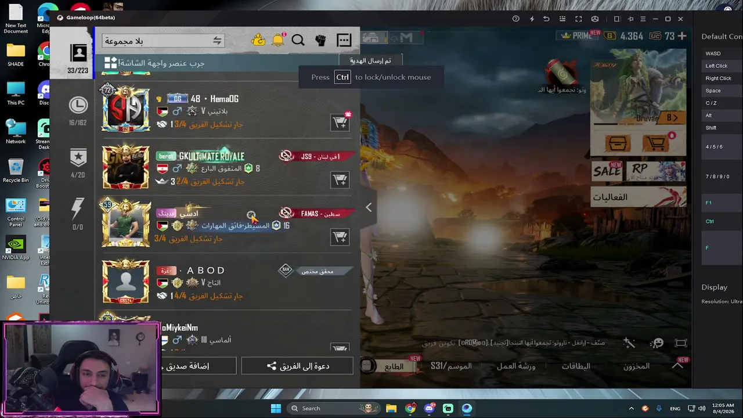This screenshot has height=418, width=743.
Task: Collapse the friends panel with left arrow
Action: click(x=369, y=207)
